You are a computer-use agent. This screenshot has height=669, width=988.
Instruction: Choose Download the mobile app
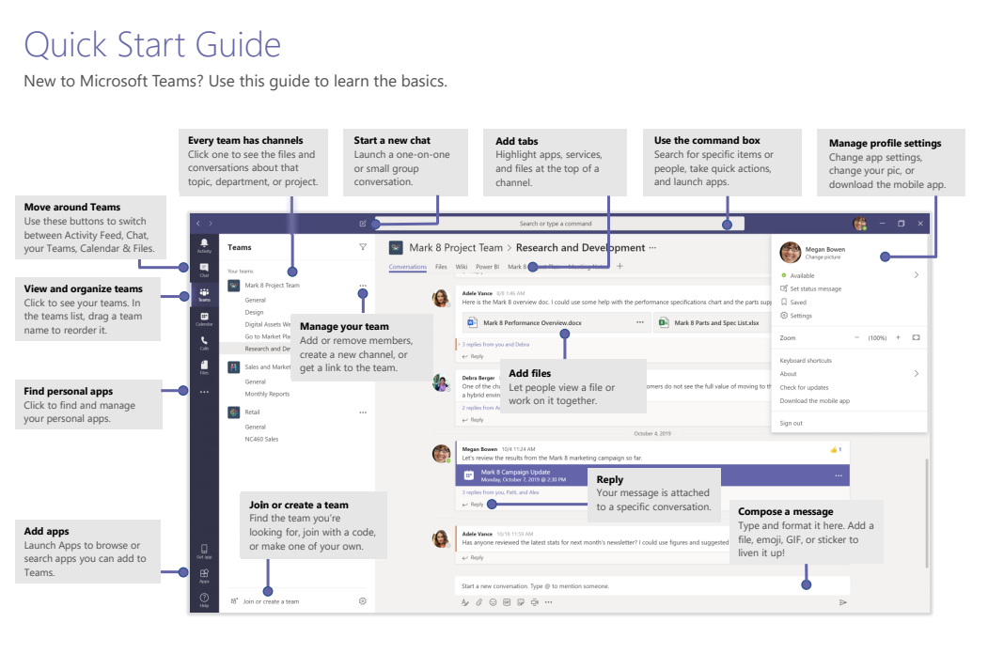point(815,400)
